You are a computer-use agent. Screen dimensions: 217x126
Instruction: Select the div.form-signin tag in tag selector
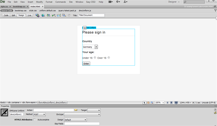point(29,103)
